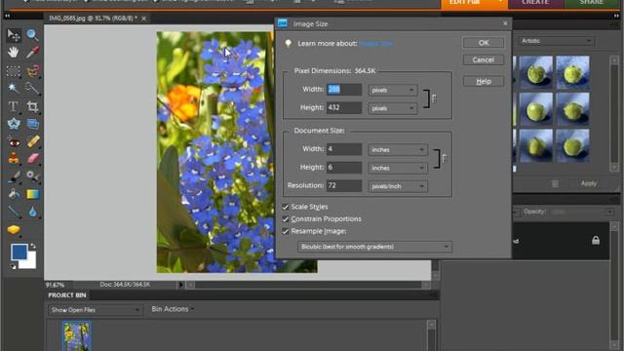Select the Rectangular Marquee tool

point(14,71)
